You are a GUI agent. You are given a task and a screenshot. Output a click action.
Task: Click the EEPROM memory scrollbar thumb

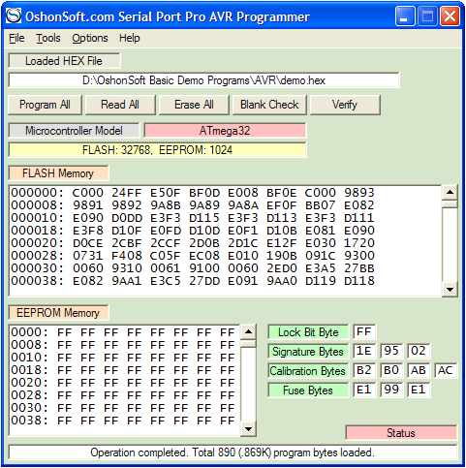[248, 343]
